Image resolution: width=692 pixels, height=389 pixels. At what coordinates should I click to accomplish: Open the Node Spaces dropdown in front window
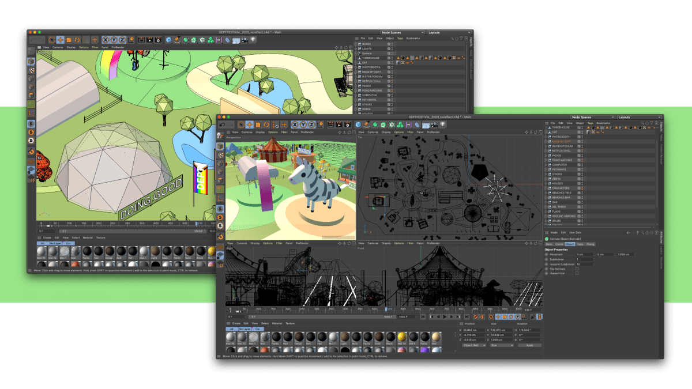click(592, 117)
